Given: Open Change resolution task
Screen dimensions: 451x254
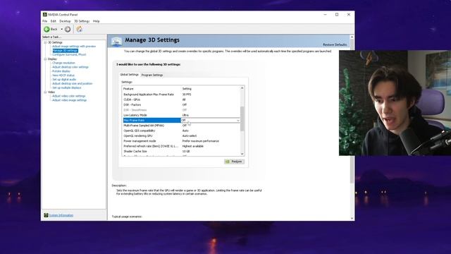Looking at the screenshot, I should coord(63,63).
